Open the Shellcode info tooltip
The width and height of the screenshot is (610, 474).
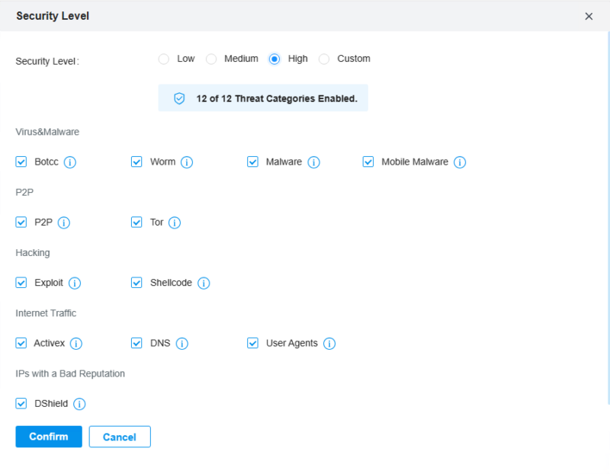tap(204, 283)
